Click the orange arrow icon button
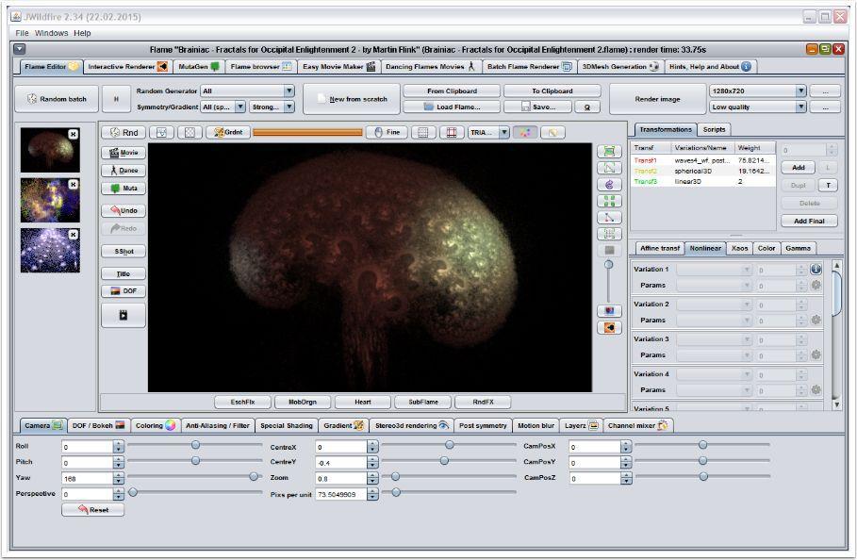857x560 pixels. [x=609, y=328]
